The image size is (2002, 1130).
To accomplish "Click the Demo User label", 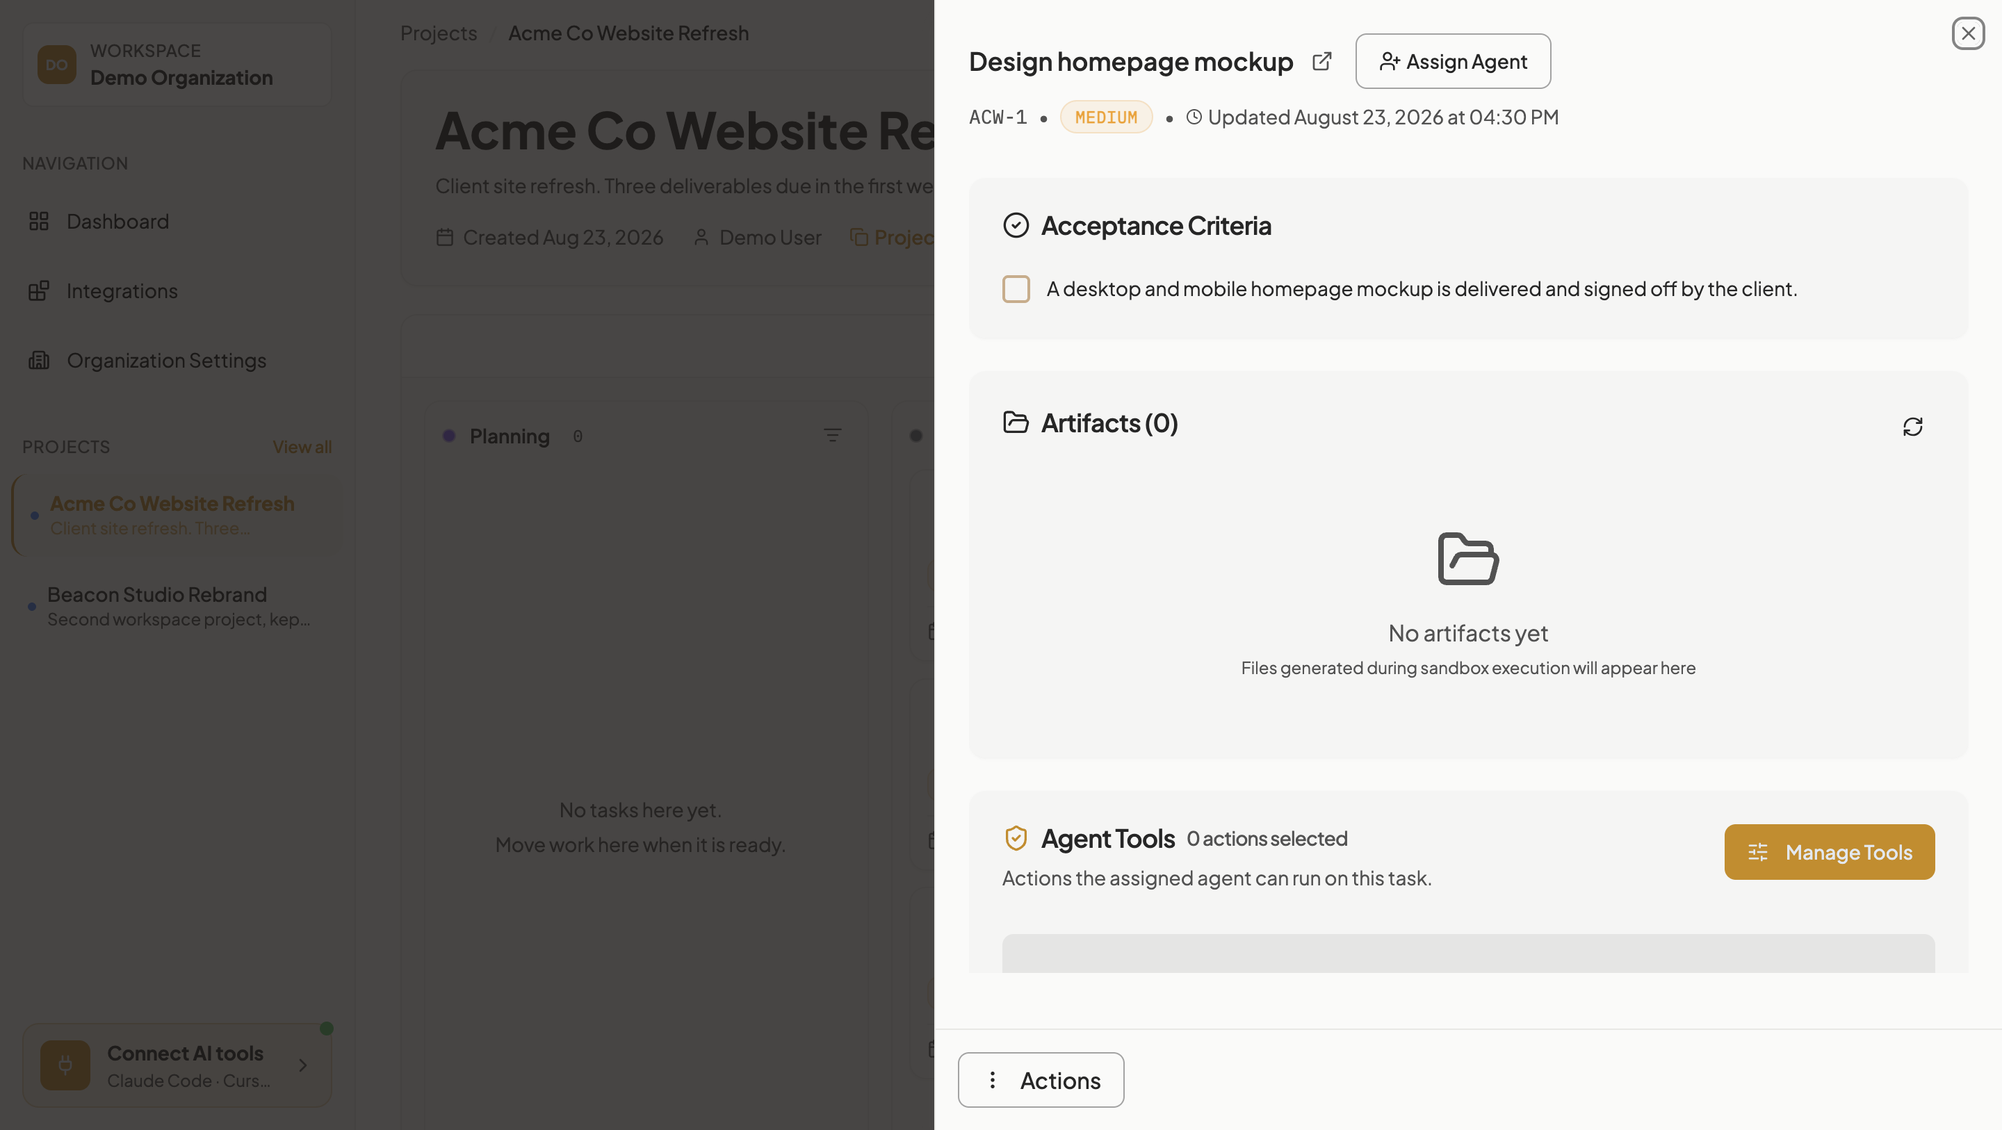I will pyautogui.click(x=770, y=237).
